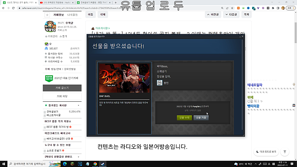Screen dimensions: 297x167
Task: Open the Windows Start menu
Action: point(4,164)
